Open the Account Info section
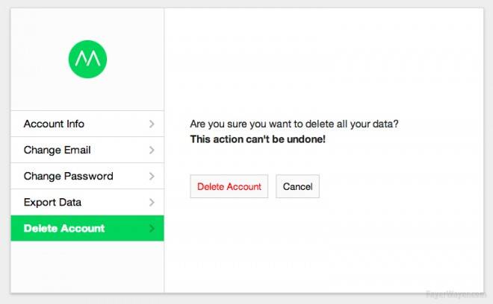Image resolution: width=493 pixels, height=304 pixels. tap(87, 124)
